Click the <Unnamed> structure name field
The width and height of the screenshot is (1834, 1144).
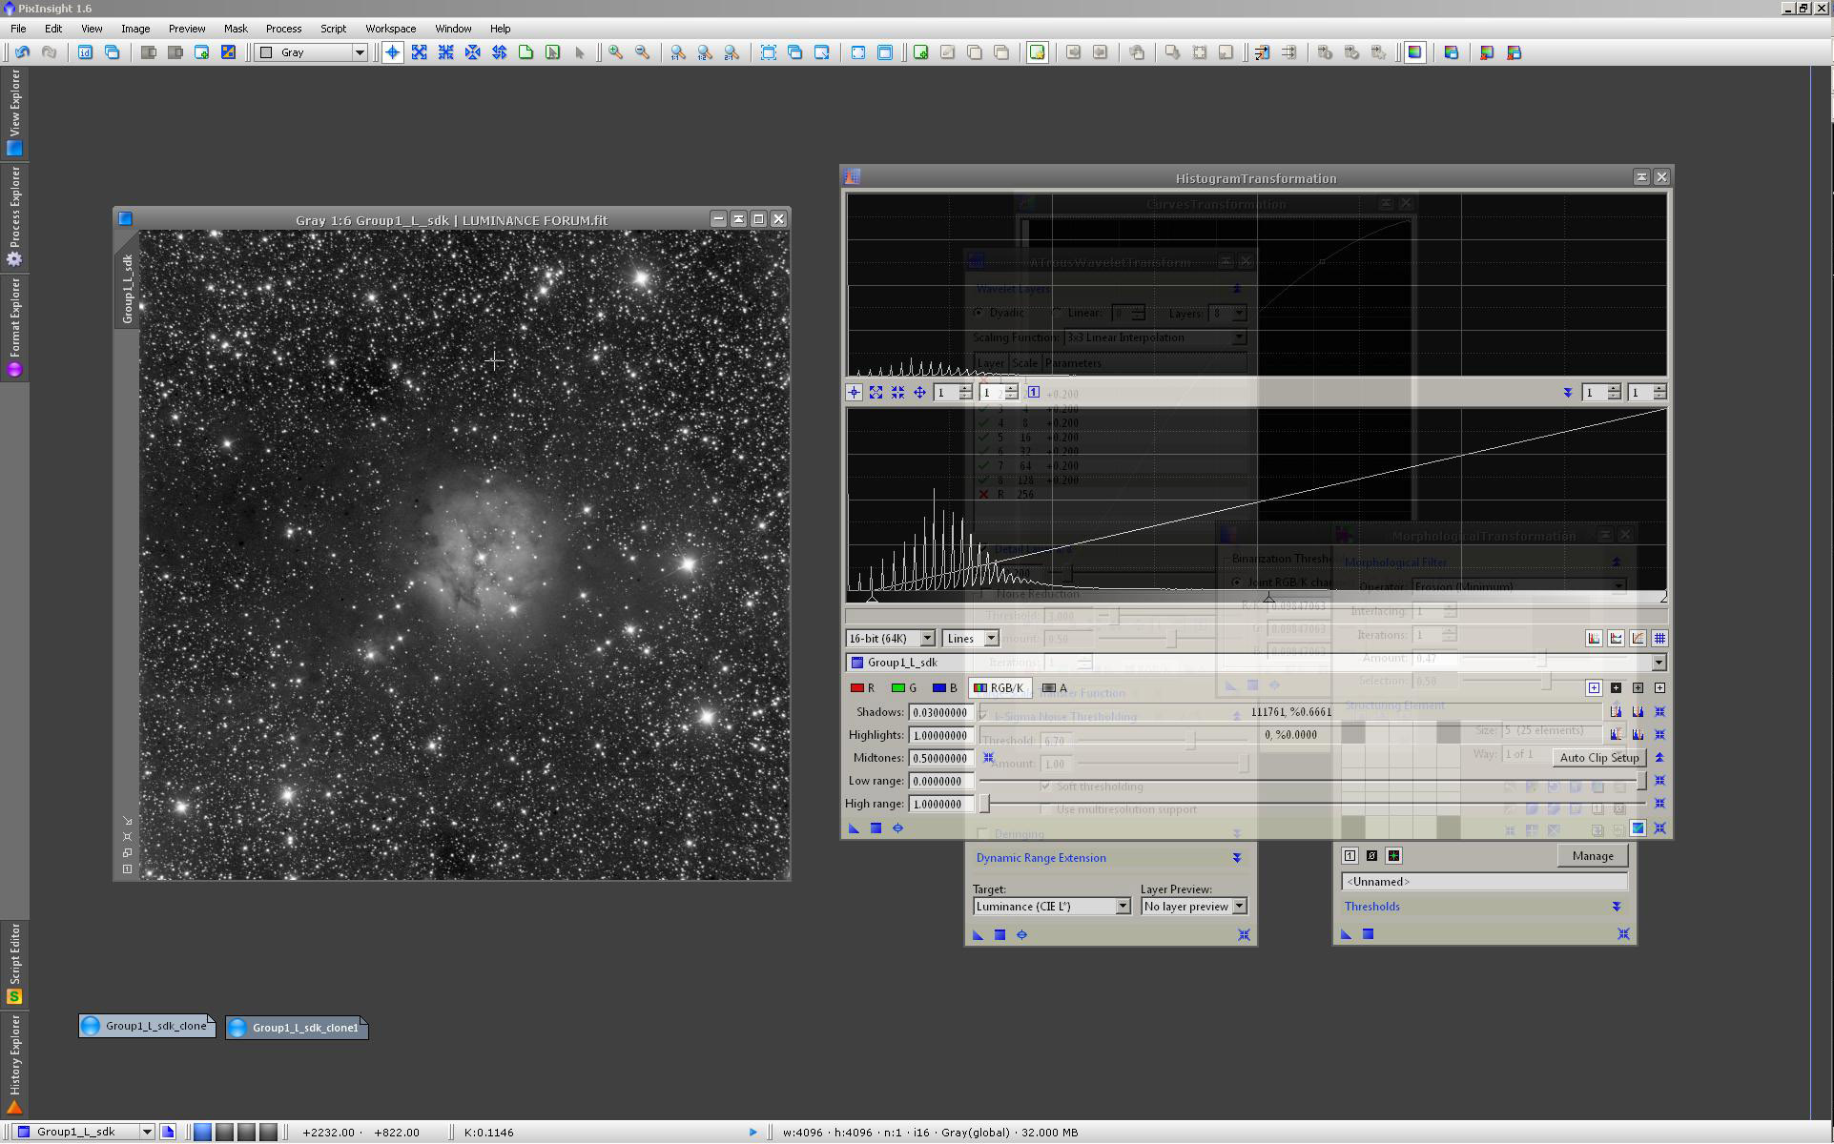(x=1484, y=882)
